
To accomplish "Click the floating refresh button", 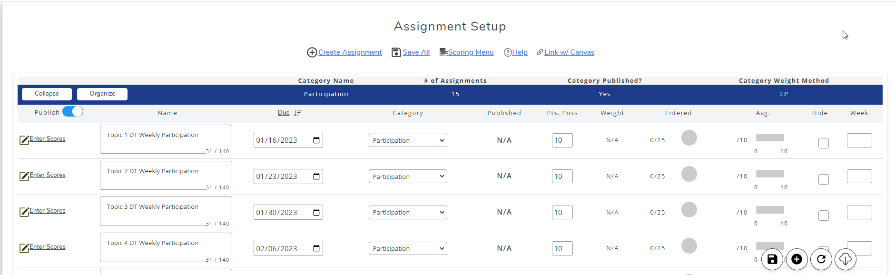I will [x=821, y=259].
